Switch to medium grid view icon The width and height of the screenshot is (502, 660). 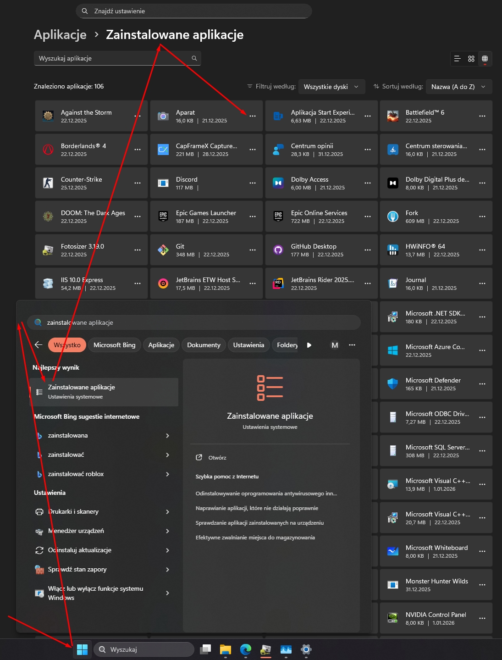471,59
